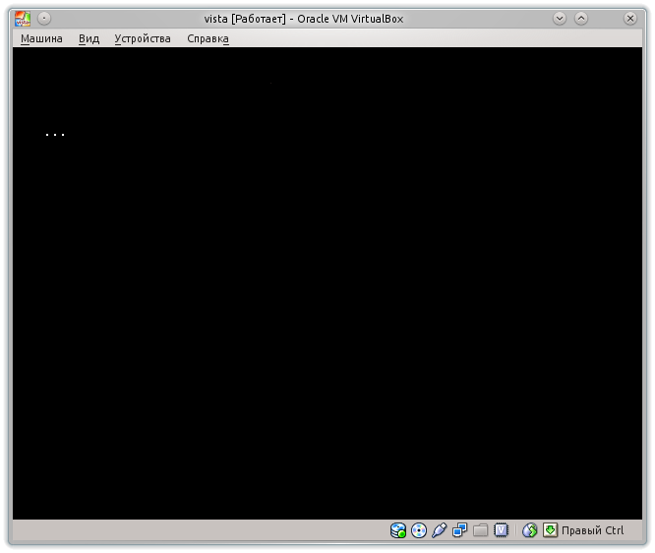Click the window title text 'vista [Работает]'
The width and height of the screenshot is (655, 553).
pos(251,18)
